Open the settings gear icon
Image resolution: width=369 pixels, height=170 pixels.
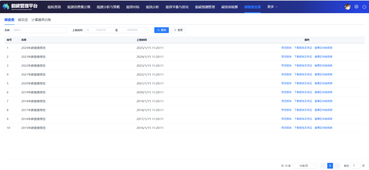tap(356, 7)
